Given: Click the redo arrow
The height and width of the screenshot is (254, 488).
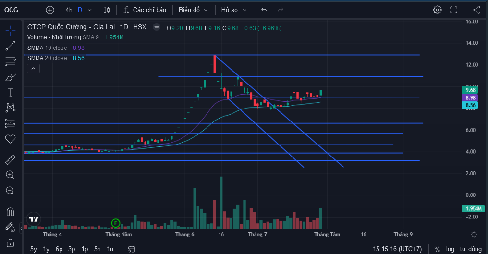Looking at the screenshot, I should [x=281, y=10].
